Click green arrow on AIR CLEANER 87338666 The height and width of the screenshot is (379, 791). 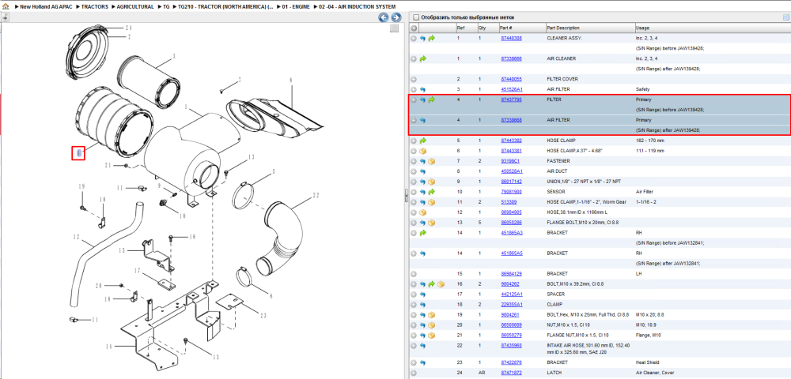click(422, 59)
